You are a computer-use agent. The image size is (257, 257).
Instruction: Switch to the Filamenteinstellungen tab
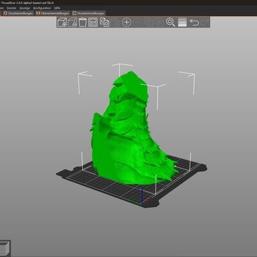(53, 13)
